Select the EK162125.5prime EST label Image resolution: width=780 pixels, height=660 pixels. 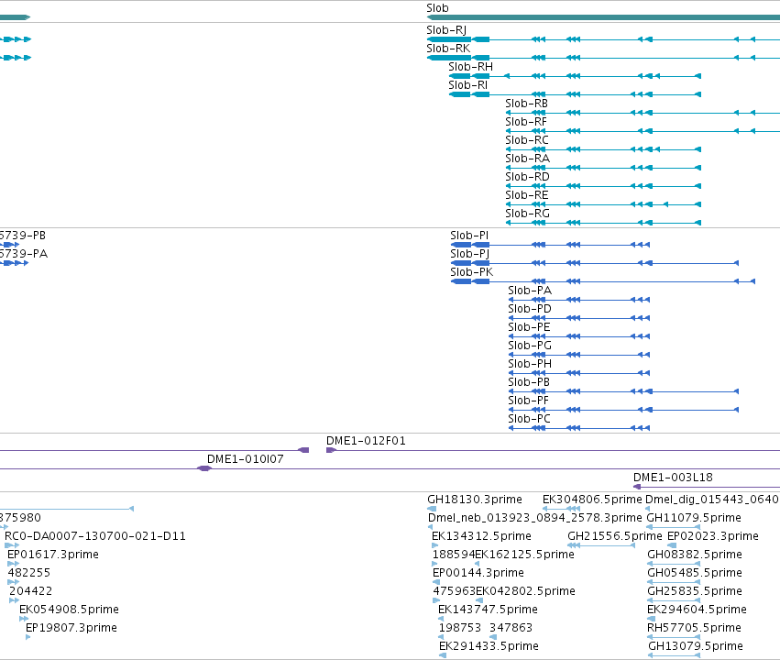(x=525, y=555)
